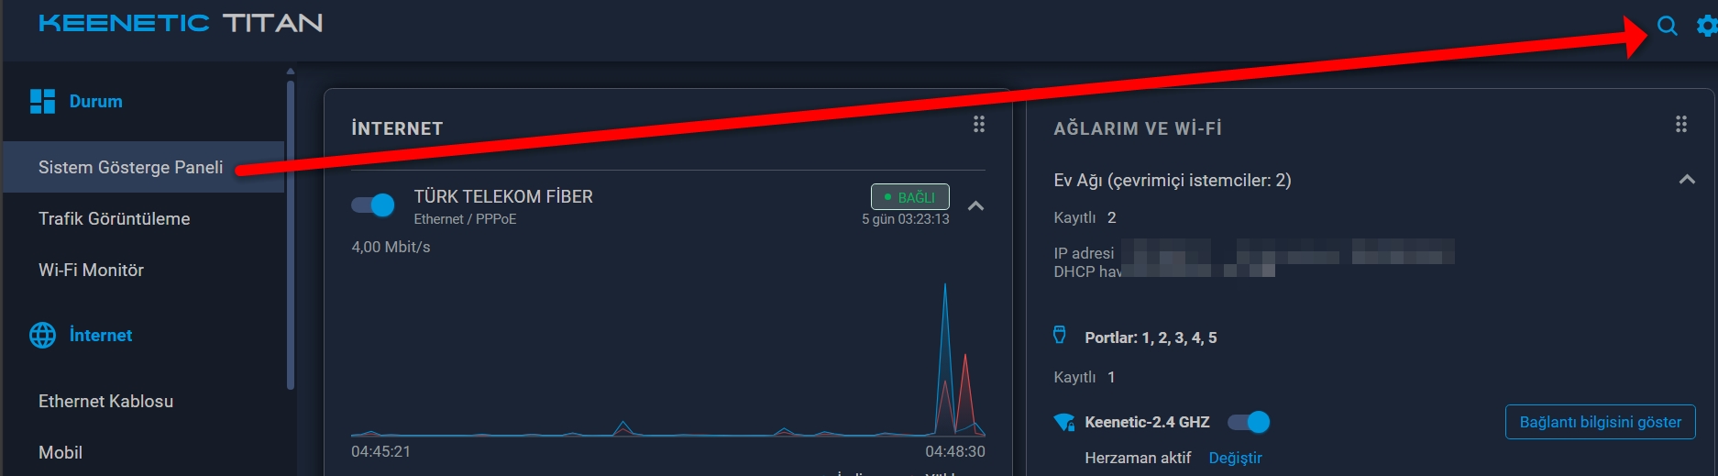Click the Durum dashboard tiles icon
This screenshot has width=1718, height=476.
[x=42, y=101]
